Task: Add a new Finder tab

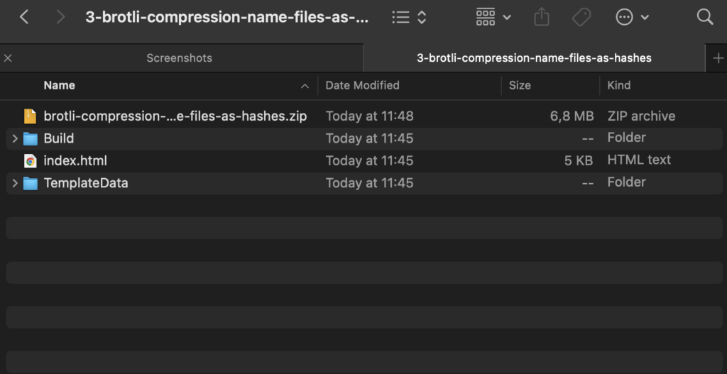Action: tap(718, 58)
